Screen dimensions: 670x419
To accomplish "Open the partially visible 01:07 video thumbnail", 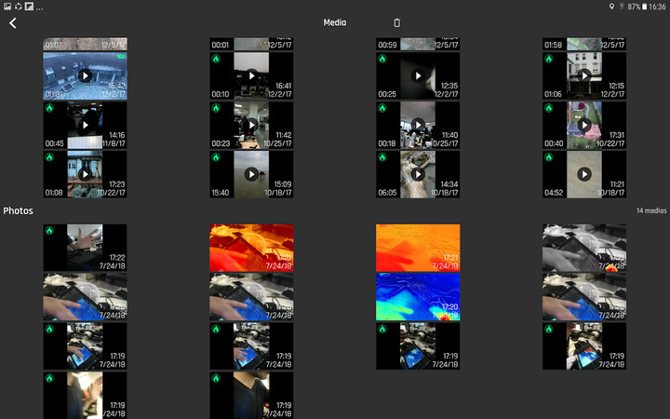I will tap(85, 44).
